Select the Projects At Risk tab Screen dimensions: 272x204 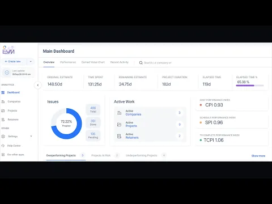tap(105, 155)
